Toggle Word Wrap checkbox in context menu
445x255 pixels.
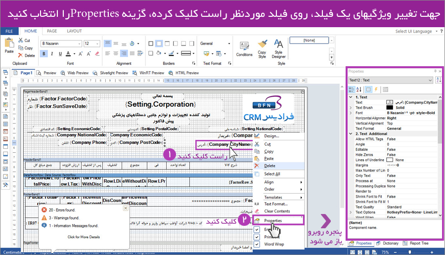[257, 244]
